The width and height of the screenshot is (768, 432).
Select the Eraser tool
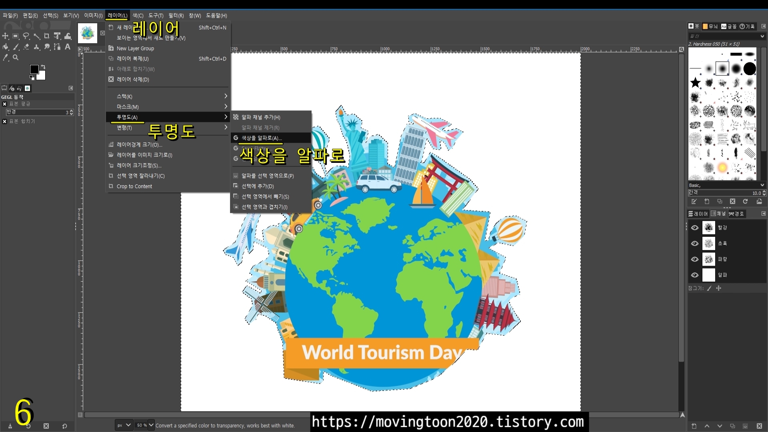26,47
